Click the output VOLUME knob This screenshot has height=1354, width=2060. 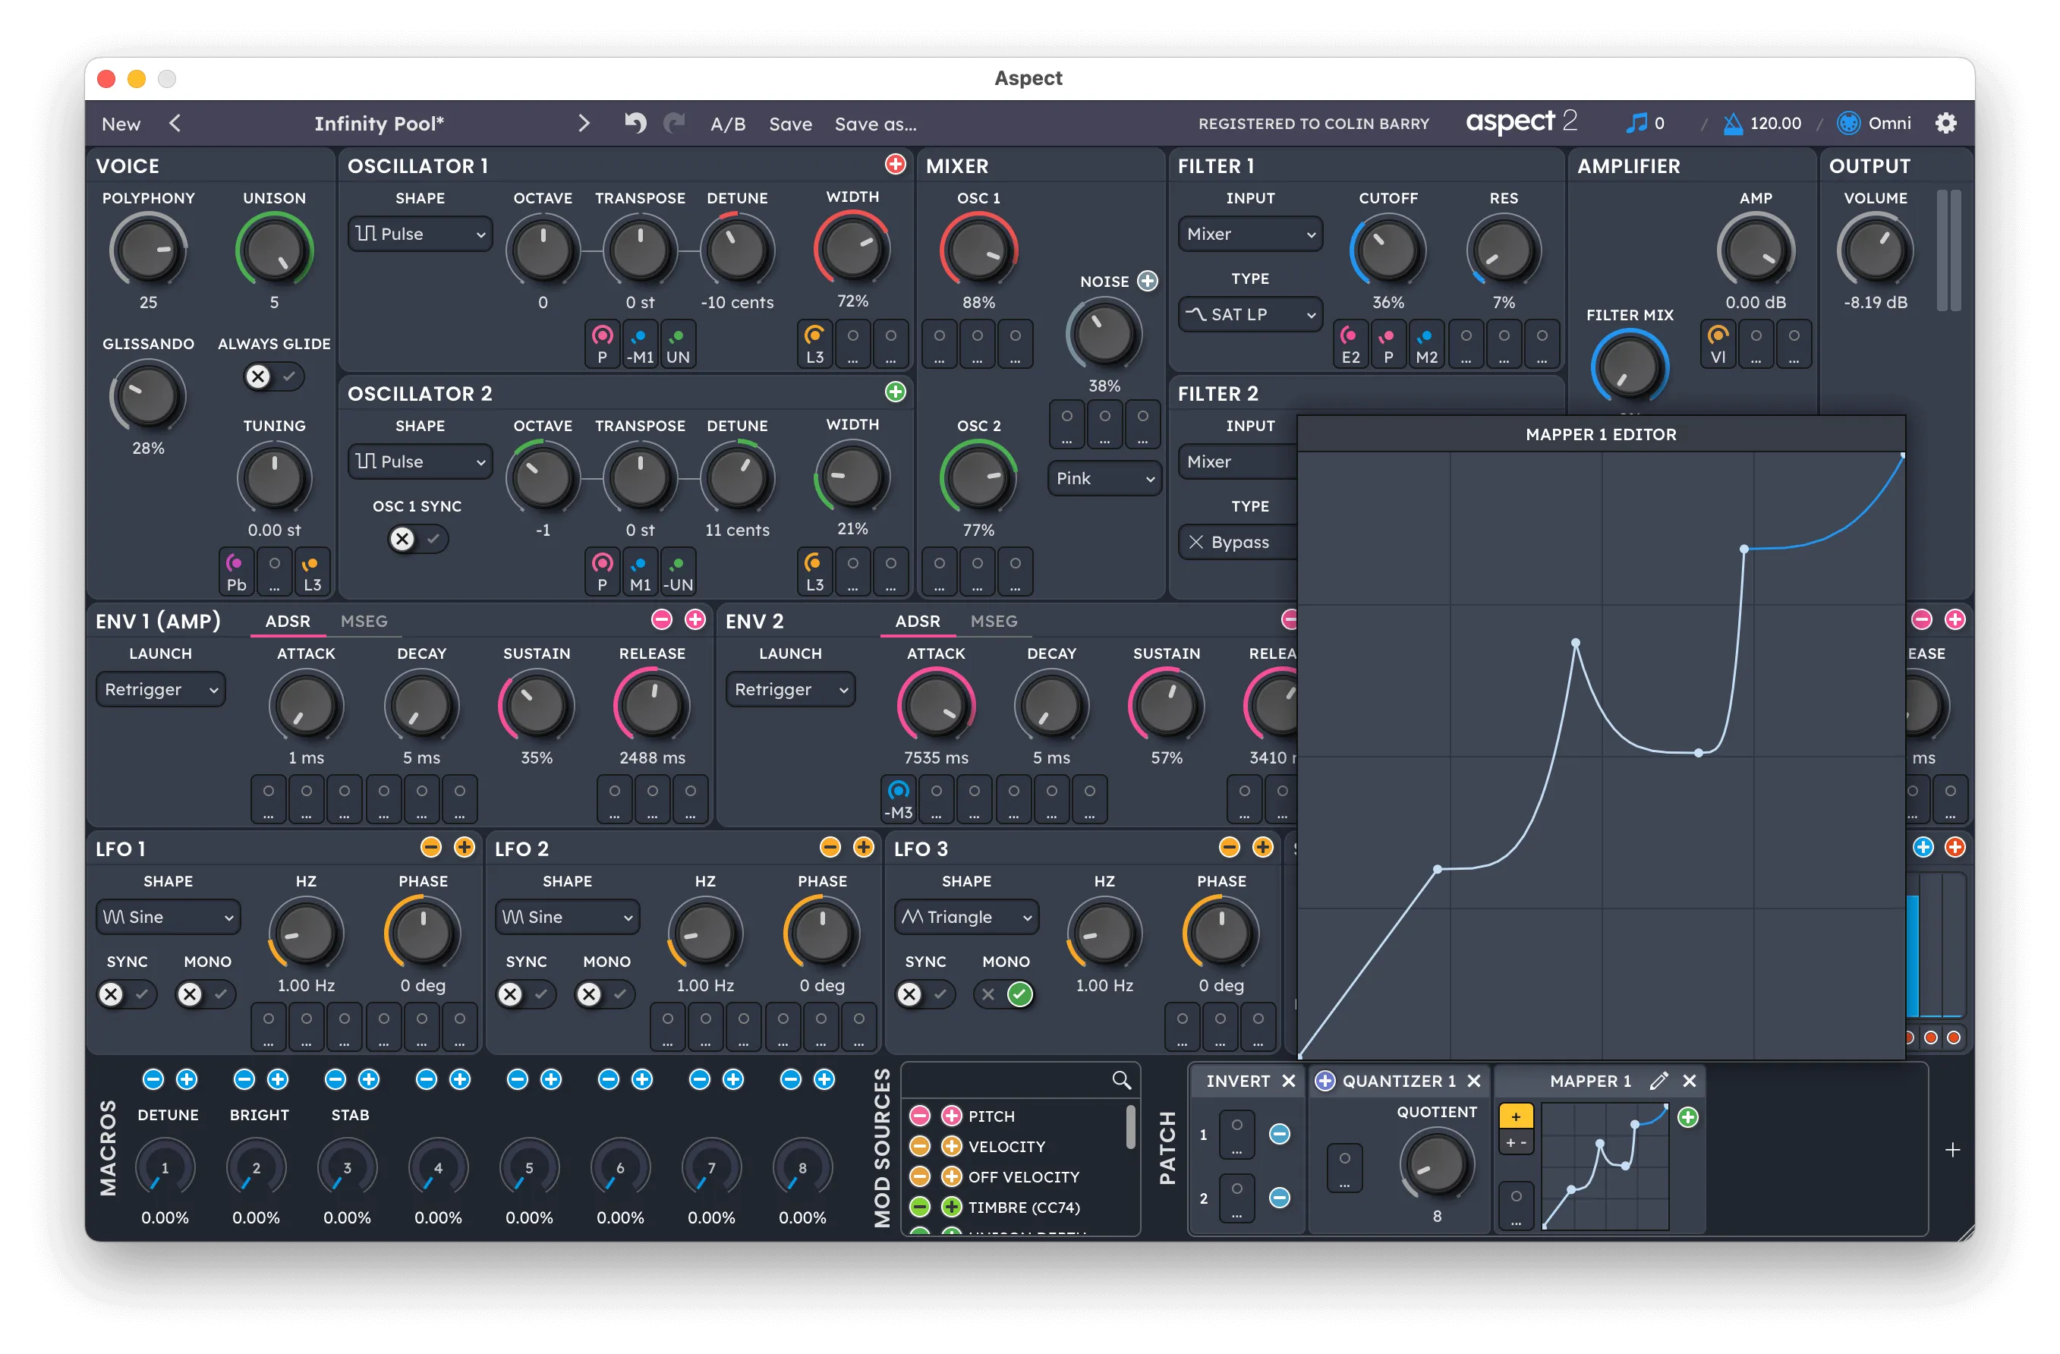(x=1874, y=250)
